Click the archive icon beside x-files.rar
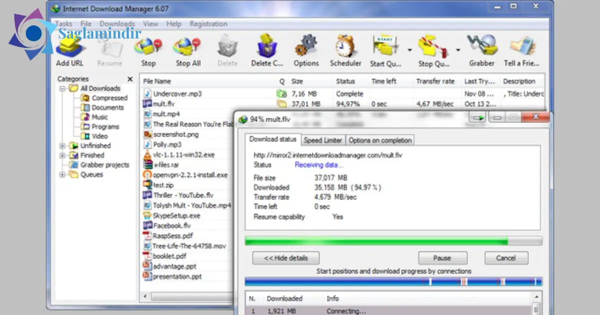600x315 pixels. click(x=147, y=164)
